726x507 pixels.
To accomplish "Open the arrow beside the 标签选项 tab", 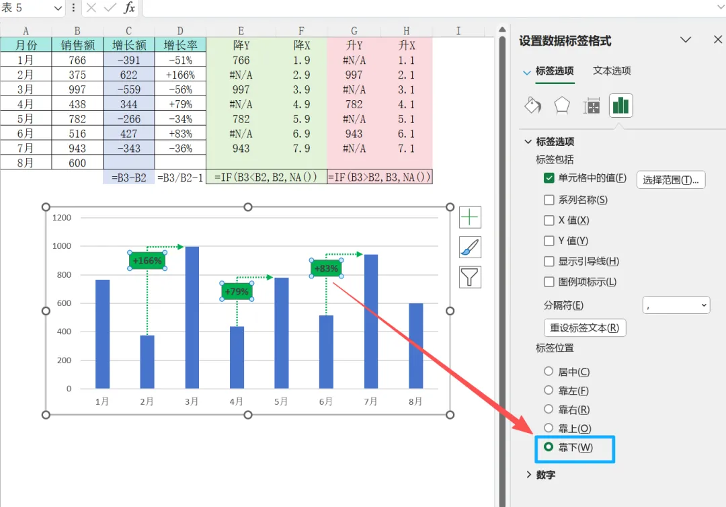I will point(527,72).
